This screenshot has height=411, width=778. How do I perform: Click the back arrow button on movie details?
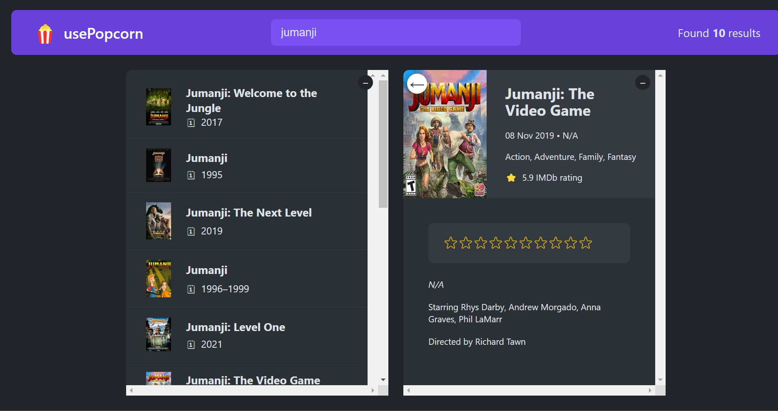417,85
